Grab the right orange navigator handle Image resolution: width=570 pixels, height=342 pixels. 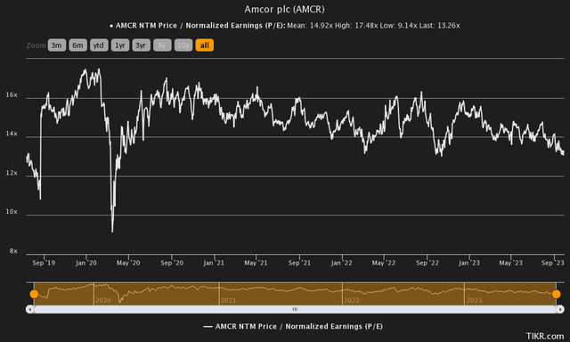click(x=556, y=294)
